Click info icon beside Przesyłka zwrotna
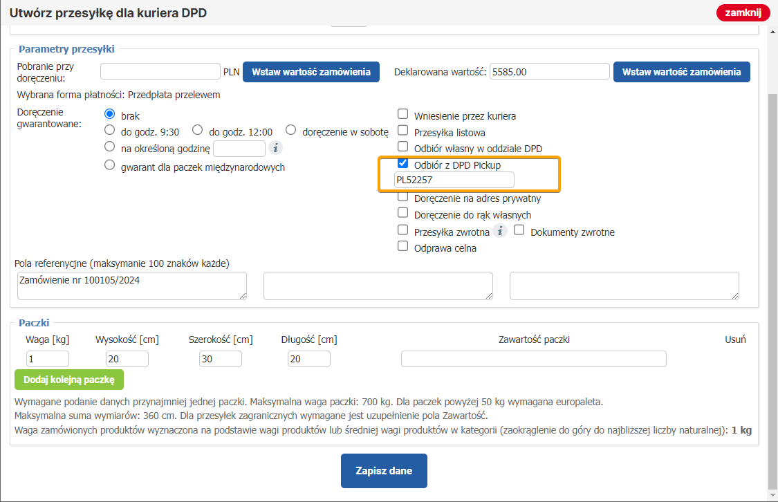Image resolution: width=778 pixels, height=502 pixels. click(500, 231)
